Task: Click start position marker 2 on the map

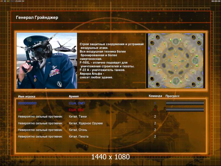Action: tap(193, 84)
